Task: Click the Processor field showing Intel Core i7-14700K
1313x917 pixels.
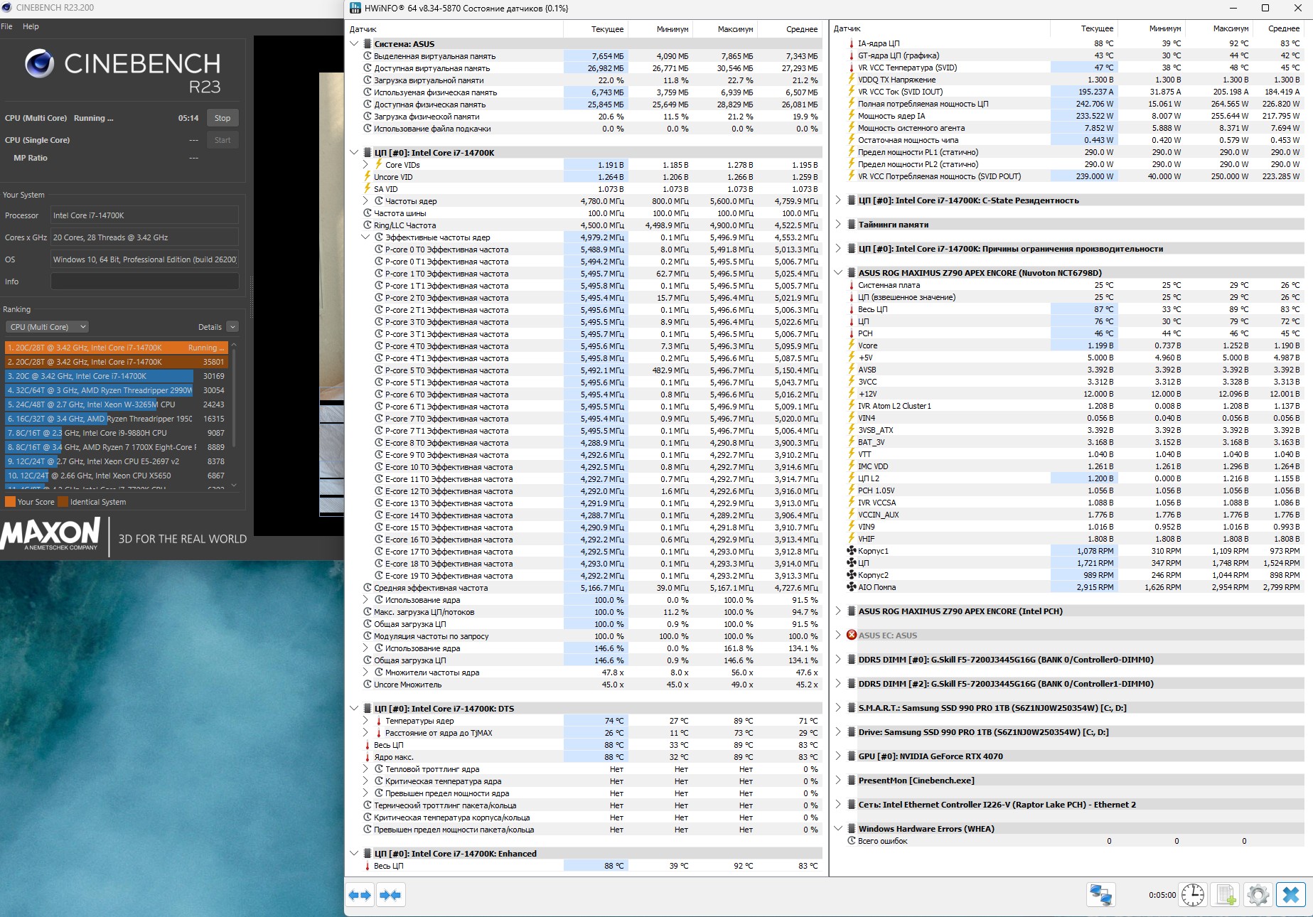Action: click(x=144, y=215)
